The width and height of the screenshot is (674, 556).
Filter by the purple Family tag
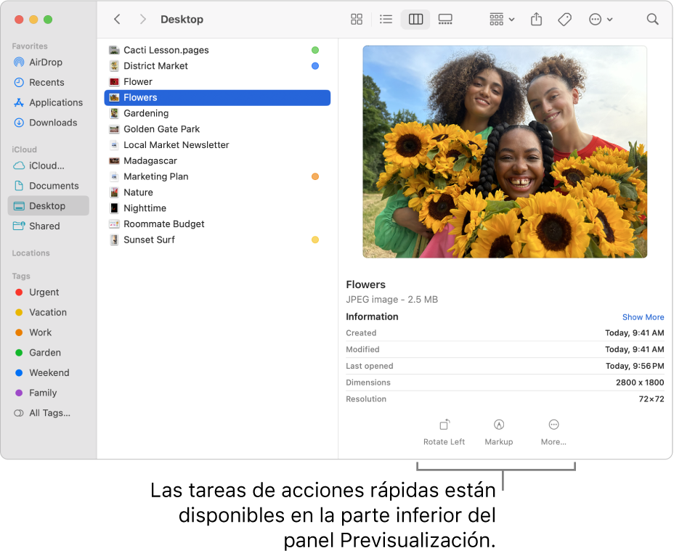tap(43, 393)
